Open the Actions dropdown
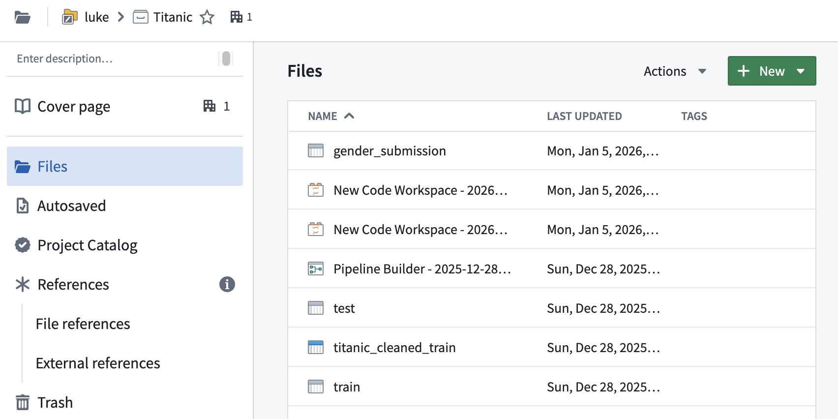The height and width of the screenshot is (419, 838). 675,71
